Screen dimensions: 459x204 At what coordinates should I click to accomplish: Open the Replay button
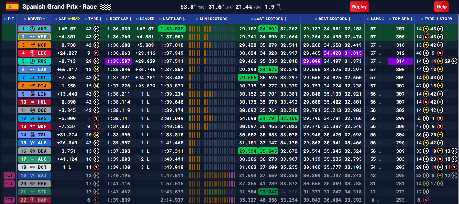click(360, 7)
